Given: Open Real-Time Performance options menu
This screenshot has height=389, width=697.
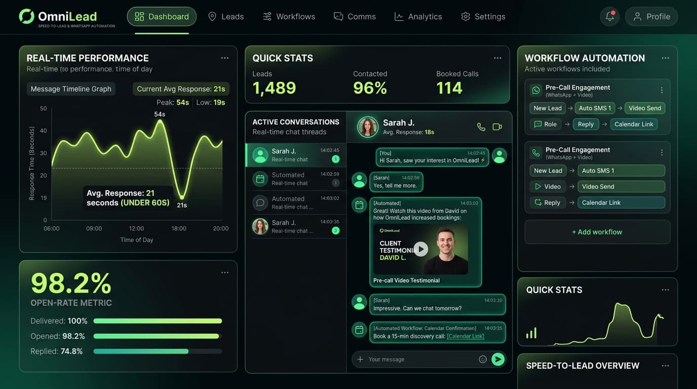Looking at the screenshot, I should coord(225,58).
